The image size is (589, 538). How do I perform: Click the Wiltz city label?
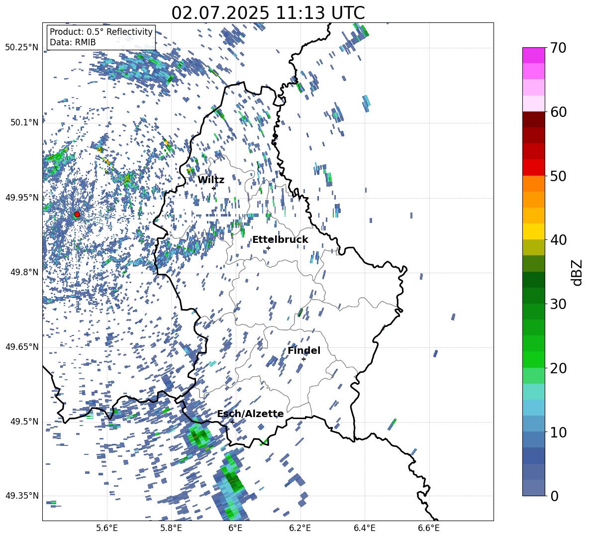coord(211,180)
